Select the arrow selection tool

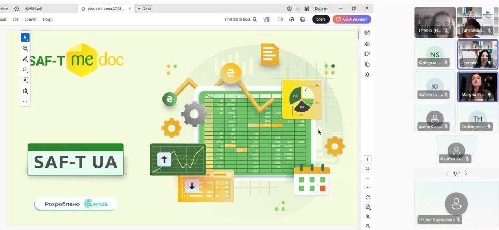[x=25, y=37]
